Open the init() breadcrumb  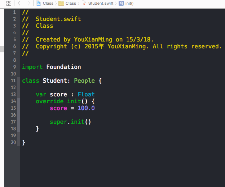129,3
